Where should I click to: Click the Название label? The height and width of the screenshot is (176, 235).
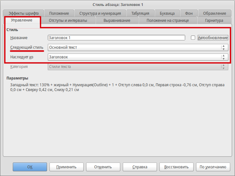click(19, 38)
